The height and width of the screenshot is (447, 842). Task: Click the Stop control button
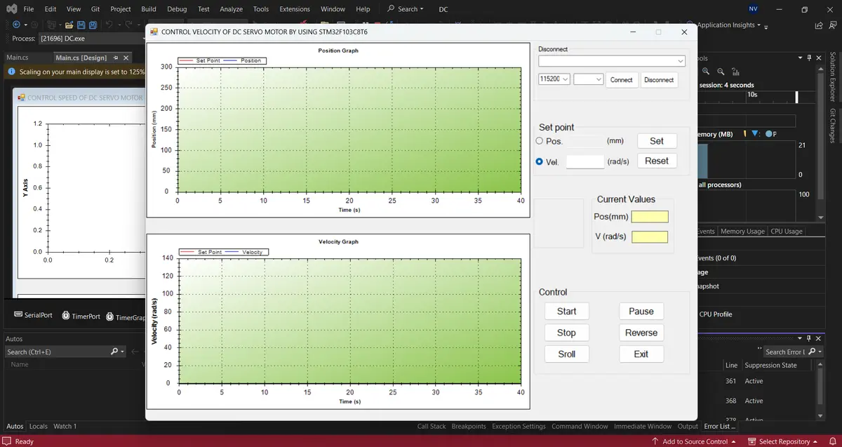click(x=567, y=333)
